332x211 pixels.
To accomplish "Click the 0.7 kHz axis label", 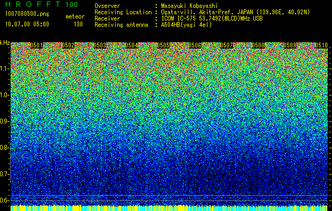I will [x=5, y=174].
